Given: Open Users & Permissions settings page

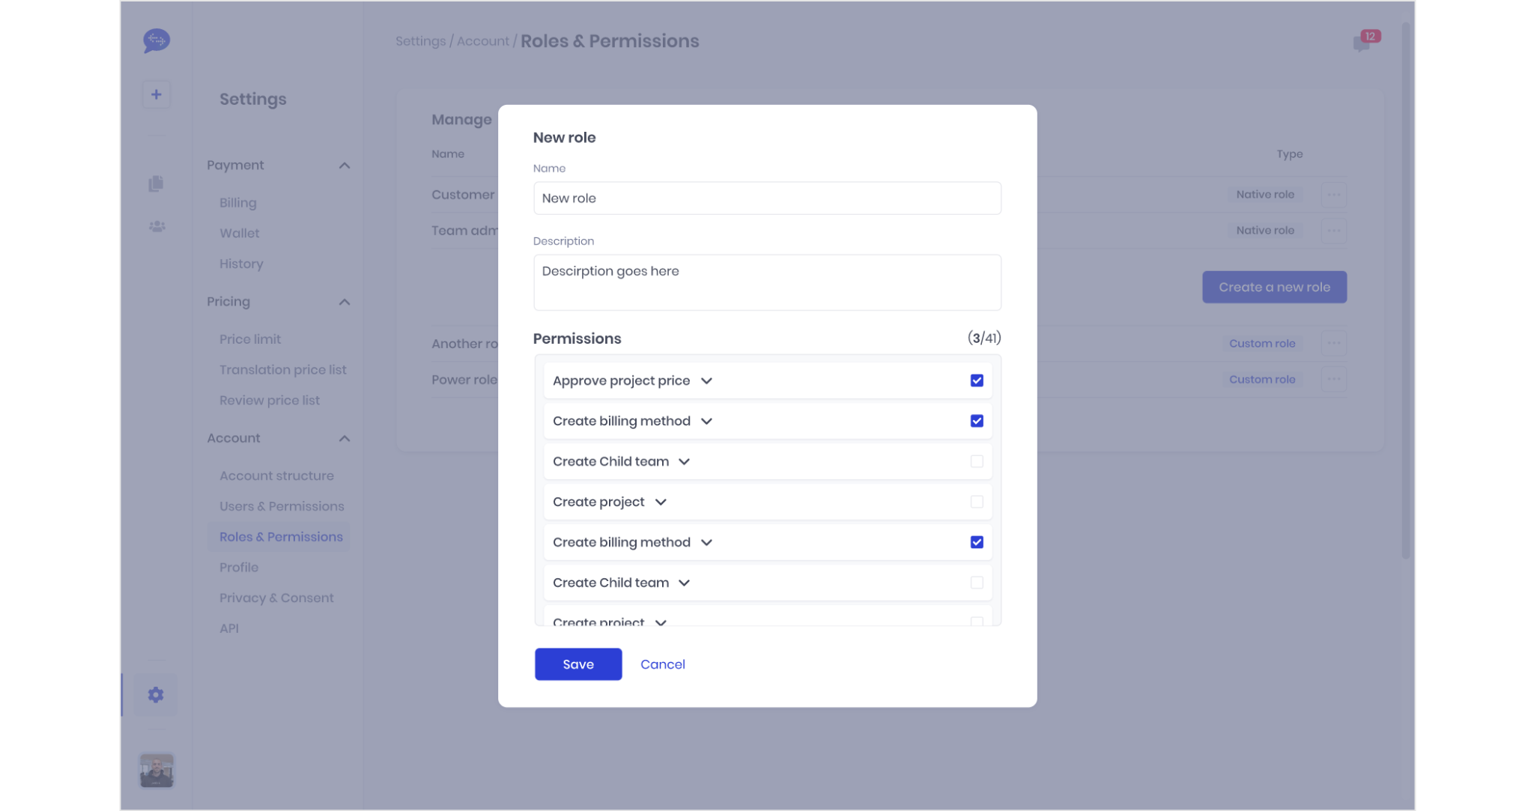Looking at the screenshot, I should tap(282, 506).
